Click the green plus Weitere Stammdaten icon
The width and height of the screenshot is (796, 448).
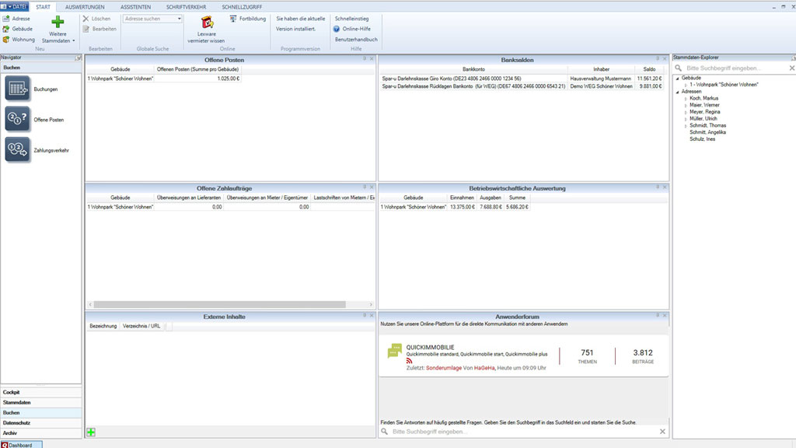(58, 23)
